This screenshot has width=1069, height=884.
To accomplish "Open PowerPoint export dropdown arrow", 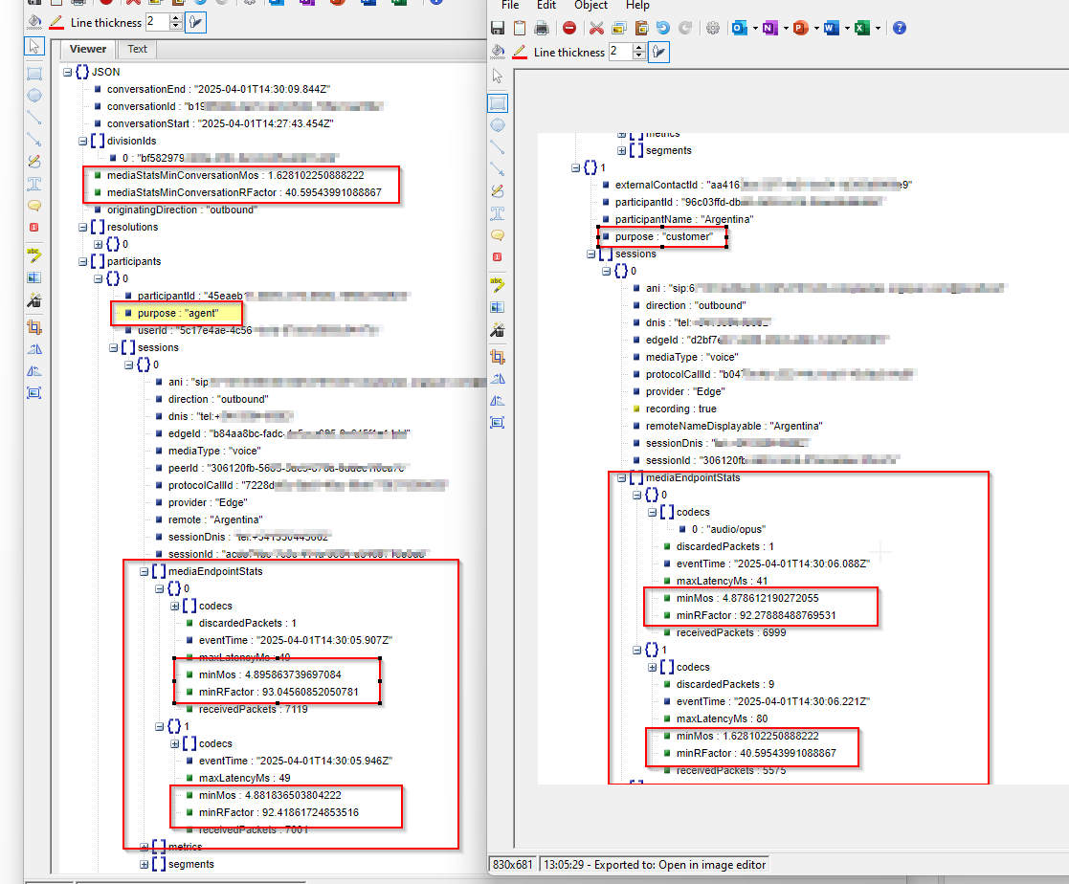I will [x=816, y=29].
